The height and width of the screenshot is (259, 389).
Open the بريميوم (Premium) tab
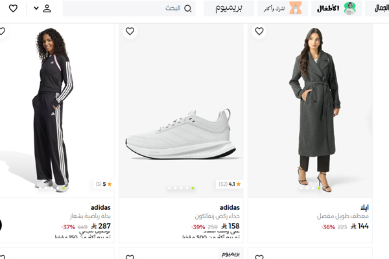[228, 8]
